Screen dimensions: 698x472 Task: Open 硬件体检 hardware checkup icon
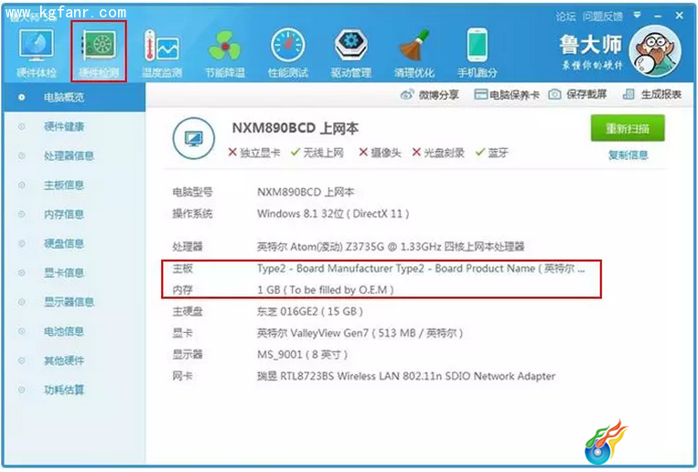pos(36,52)
